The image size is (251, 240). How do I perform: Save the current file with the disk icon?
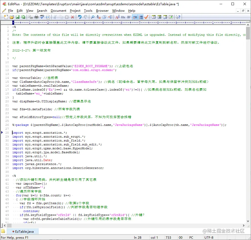click(x=18, y=17)
